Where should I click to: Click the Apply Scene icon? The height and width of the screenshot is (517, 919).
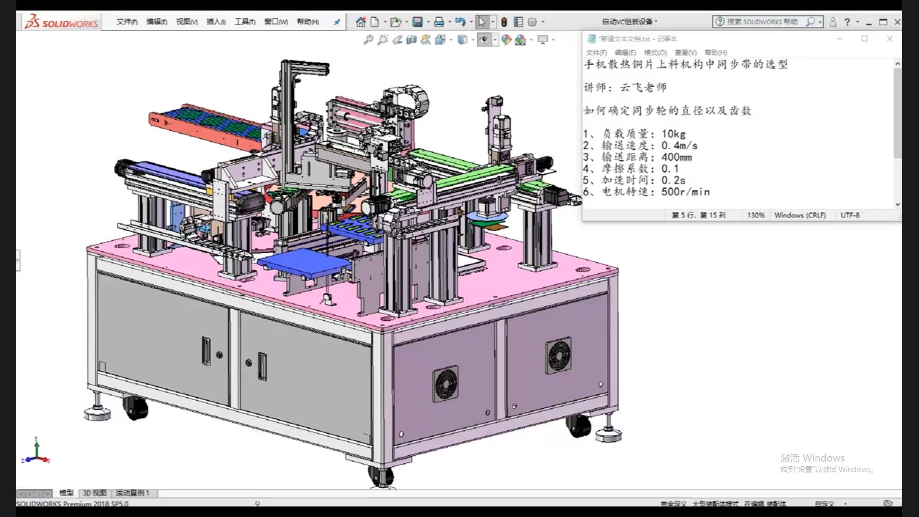click(520, 40)
